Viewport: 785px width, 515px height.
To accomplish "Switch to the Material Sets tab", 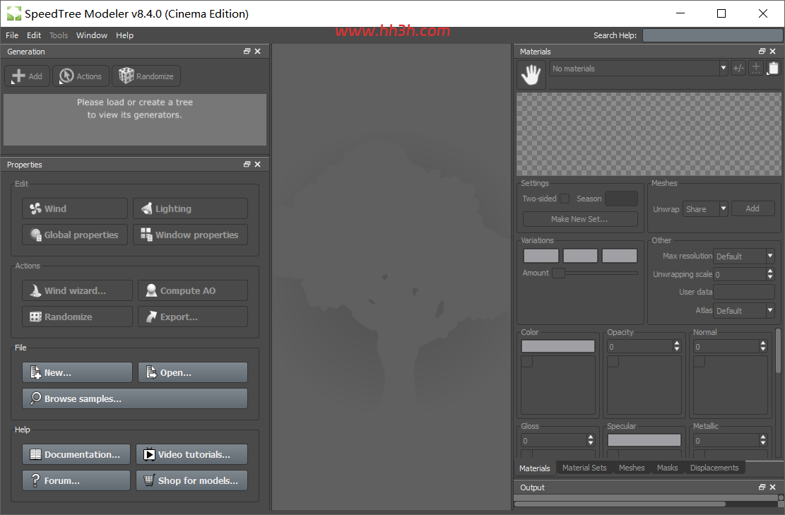I will tap(584, 468).
